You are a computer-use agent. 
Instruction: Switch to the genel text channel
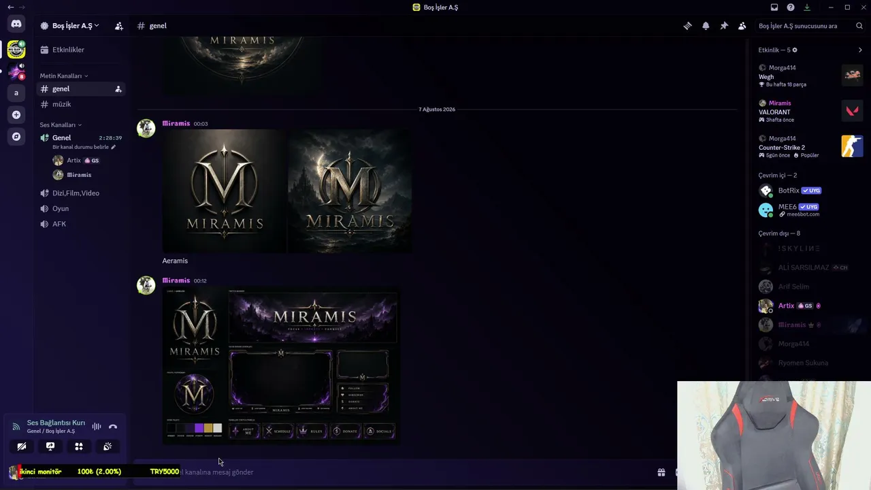click(81, 89)
